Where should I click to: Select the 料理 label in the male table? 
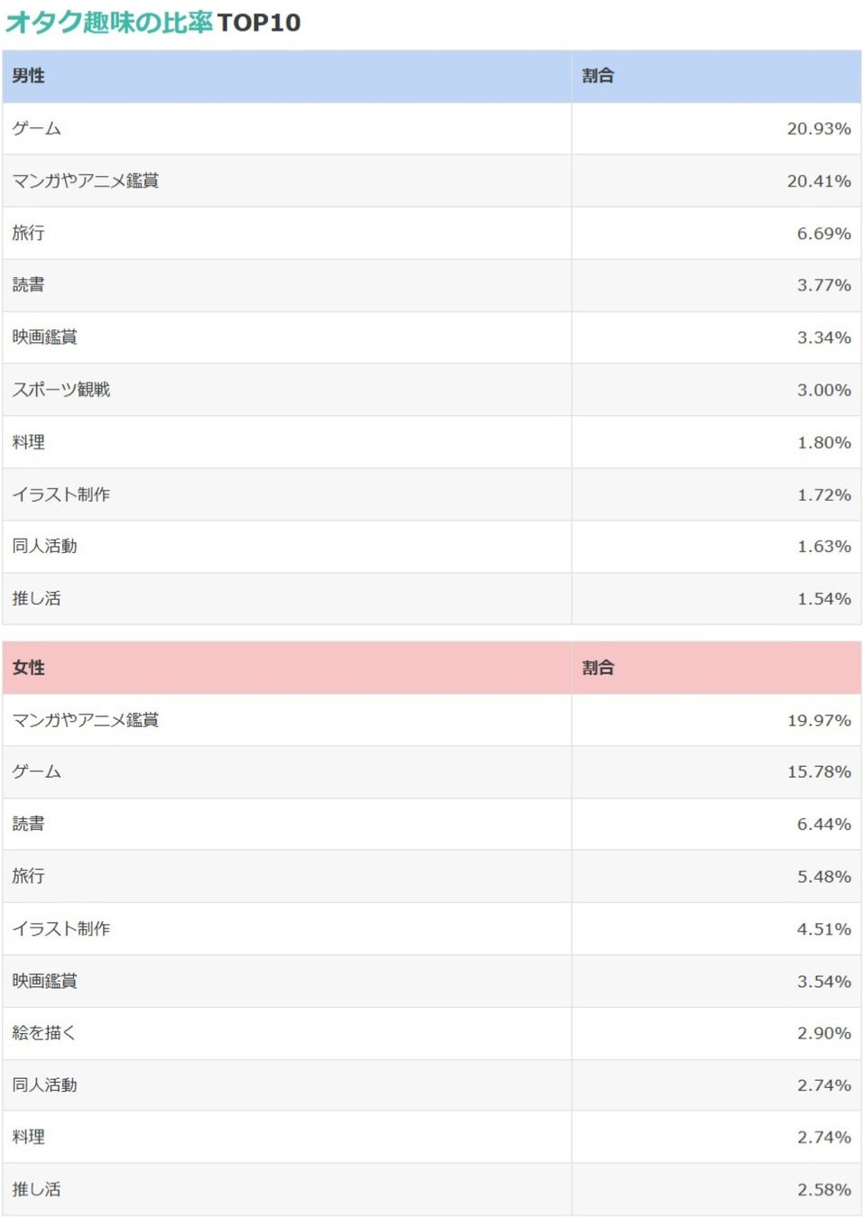pyautogui.click(x=28, y=442)
